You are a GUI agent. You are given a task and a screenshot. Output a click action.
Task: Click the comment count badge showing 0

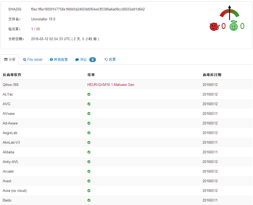pos(93,60)
